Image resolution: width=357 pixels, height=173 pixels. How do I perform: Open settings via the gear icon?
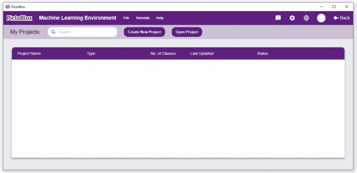click(292, 18)
